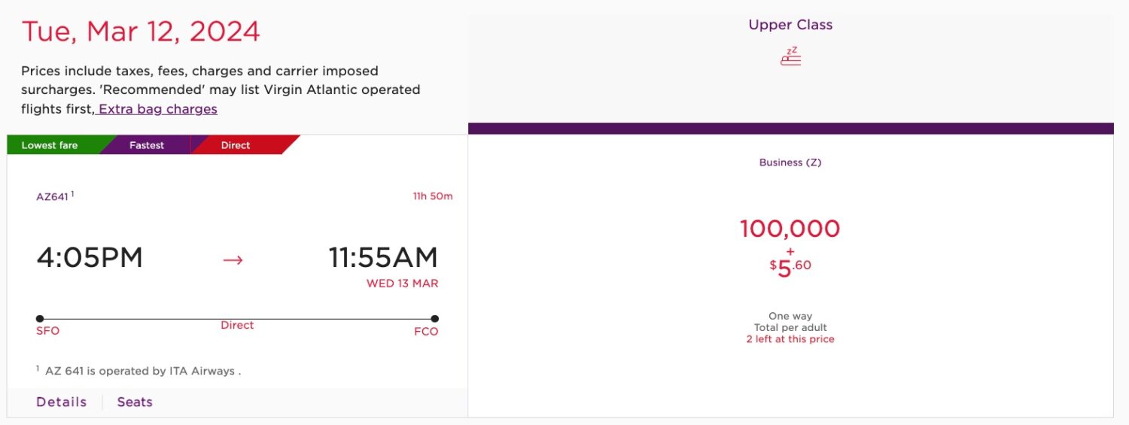Click the Business (Z) fare class label

point(790,162)
